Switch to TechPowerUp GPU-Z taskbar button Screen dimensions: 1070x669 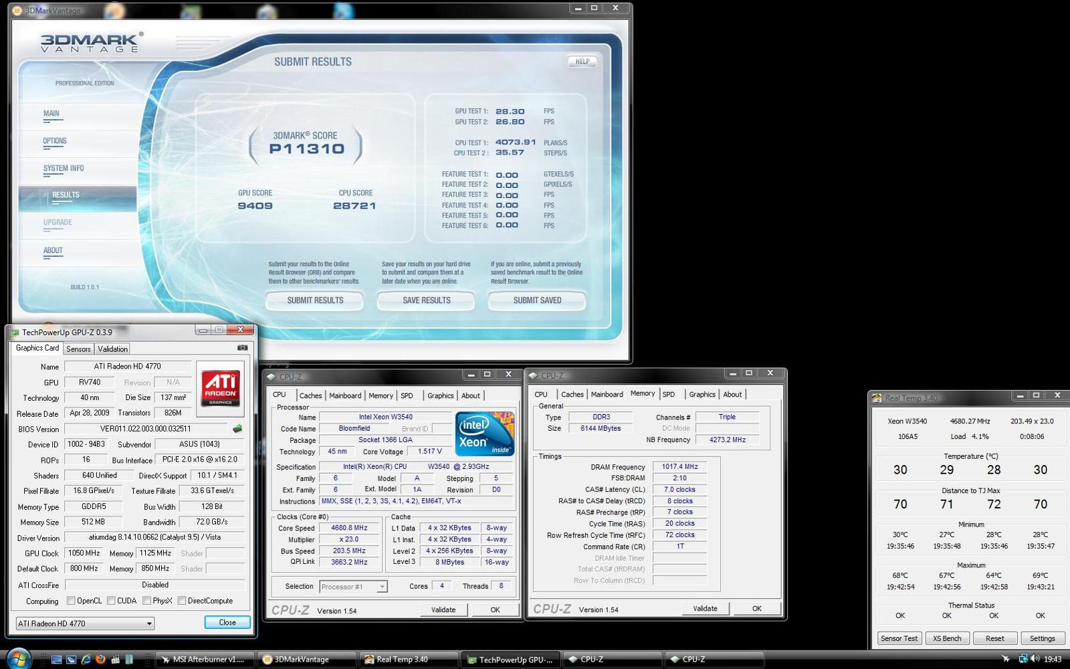pos(511,660)
